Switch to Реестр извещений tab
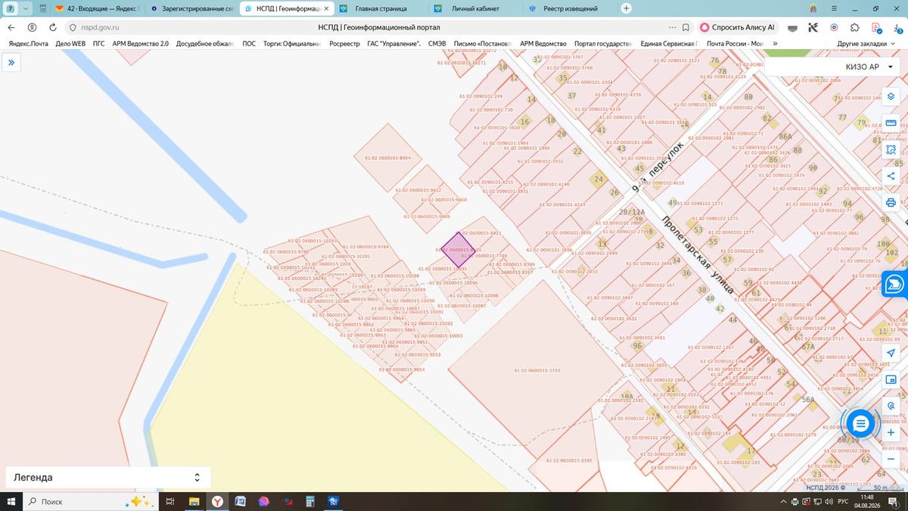 (569, 8)
